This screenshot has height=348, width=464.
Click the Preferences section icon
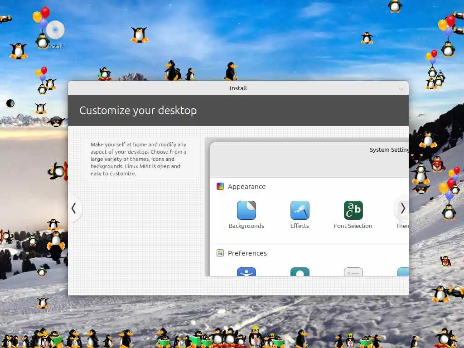220,253
